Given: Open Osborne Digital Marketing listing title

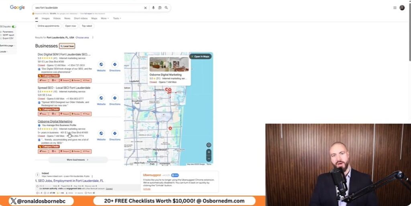Looking at the screenshot, I should tap(55, 121).
